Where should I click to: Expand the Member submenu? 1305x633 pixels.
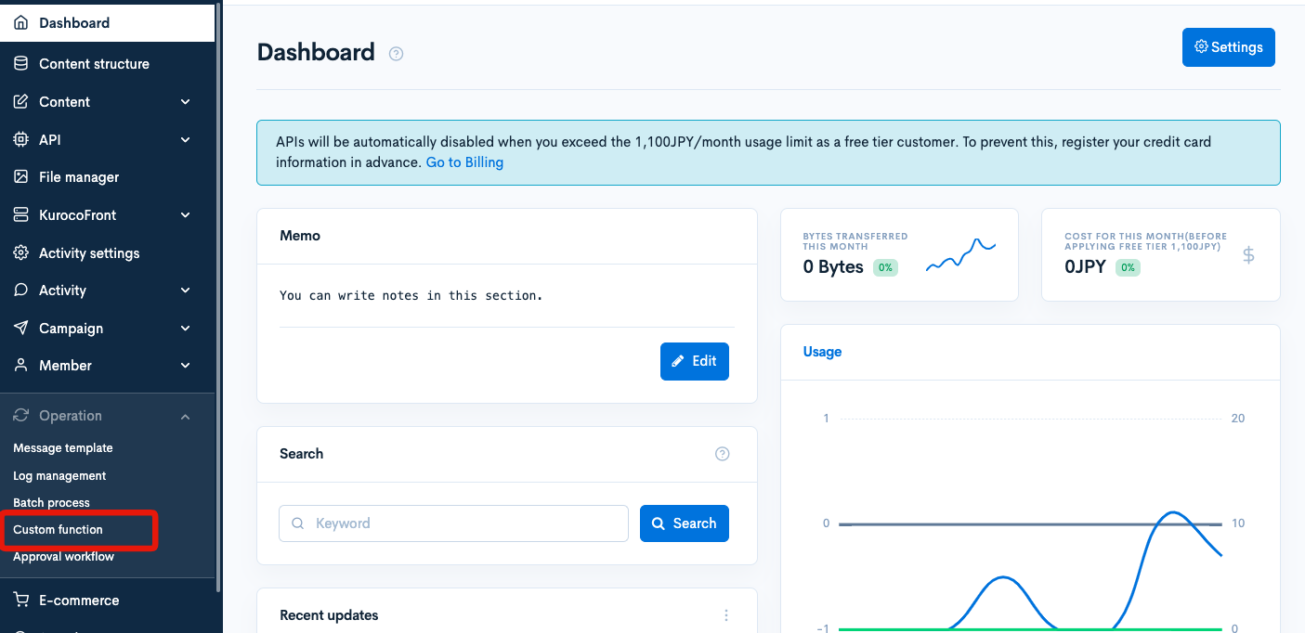(185, 365)
